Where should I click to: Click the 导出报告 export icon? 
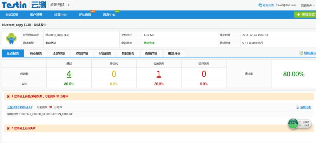point(301,53)
